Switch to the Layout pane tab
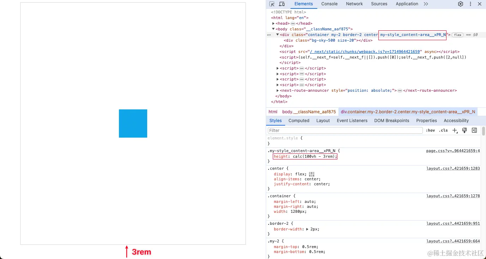This screenshot has width=486, height=259. coord(323,121)
